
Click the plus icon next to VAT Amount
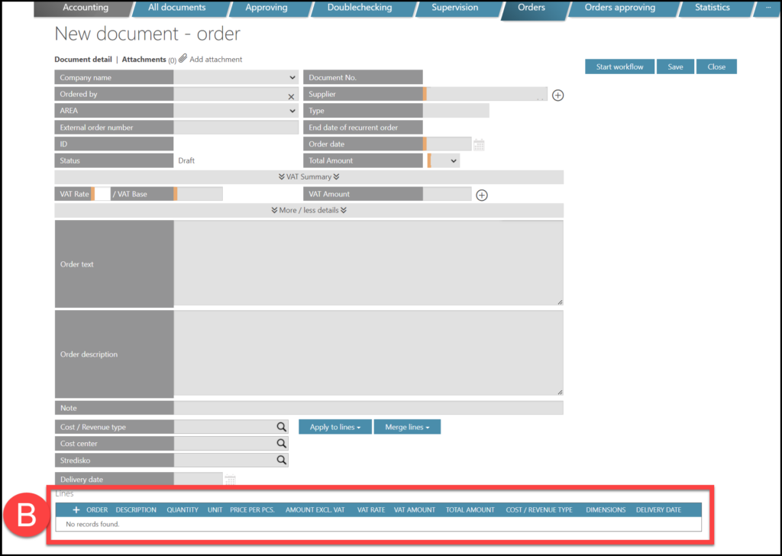[481, 195]
